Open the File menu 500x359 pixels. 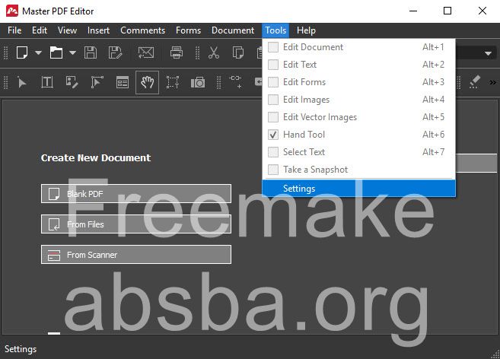[14, 30]
